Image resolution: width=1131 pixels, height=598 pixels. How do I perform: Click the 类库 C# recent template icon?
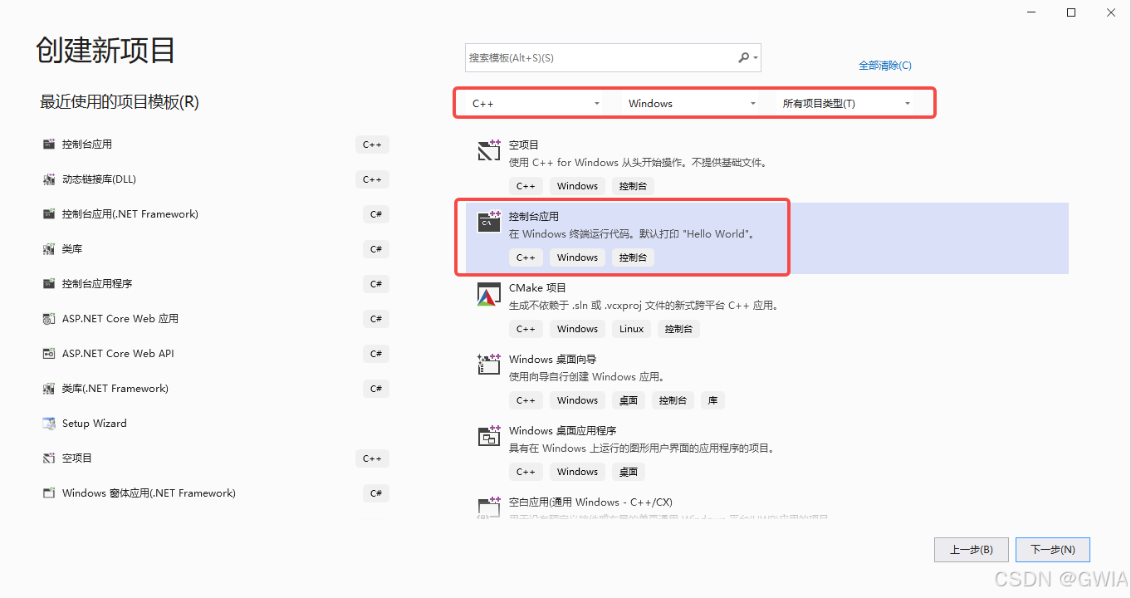point(48,249)
